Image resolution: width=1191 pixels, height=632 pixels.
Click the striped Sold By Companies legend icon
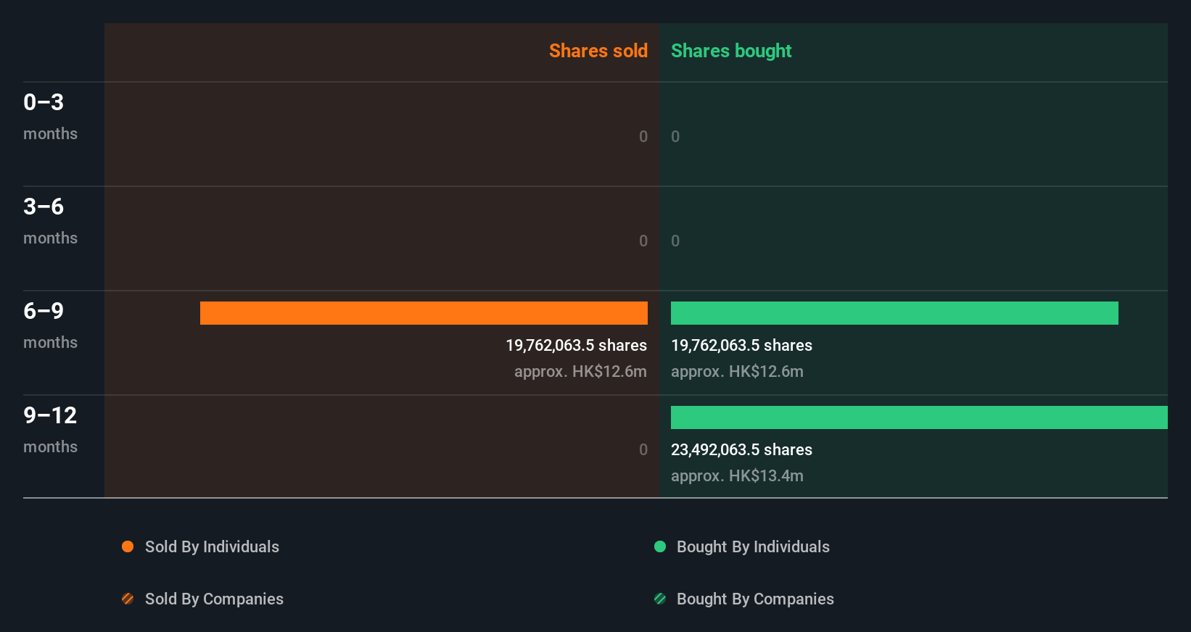point(128,599)
